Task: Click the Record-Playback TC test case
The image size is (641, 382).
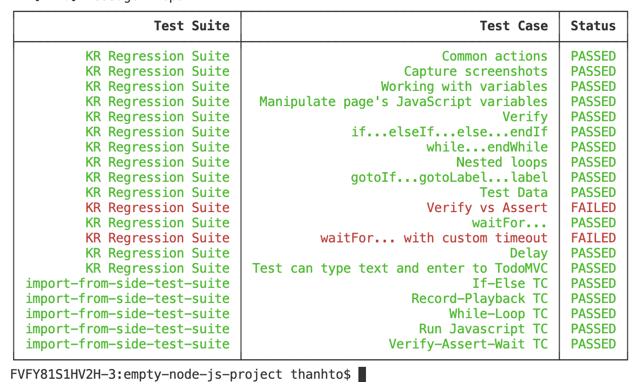Action: pyautogui.click(x=479, y=299)
